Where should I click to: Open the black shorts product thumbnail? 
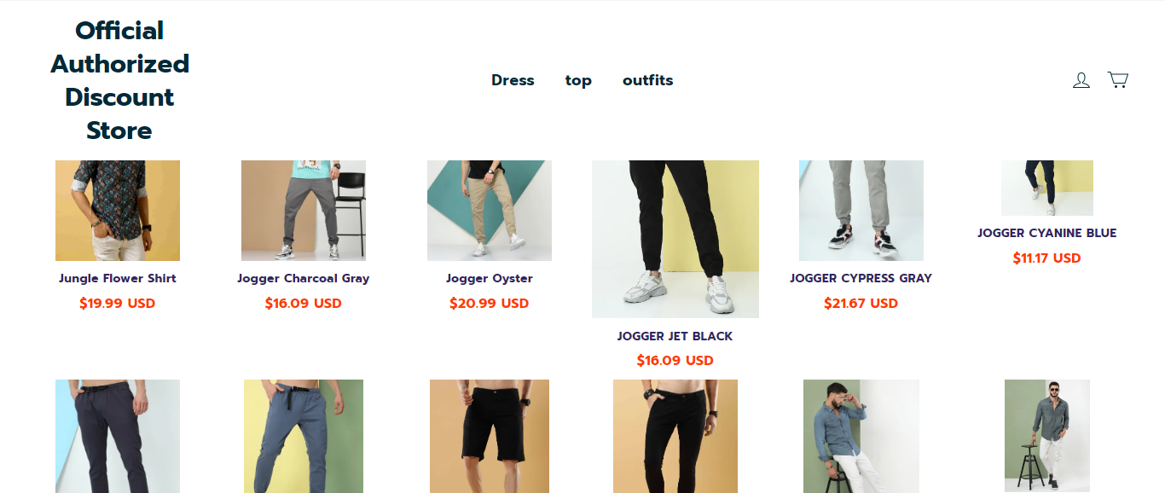pyautogui.click(x=490, y=436)
